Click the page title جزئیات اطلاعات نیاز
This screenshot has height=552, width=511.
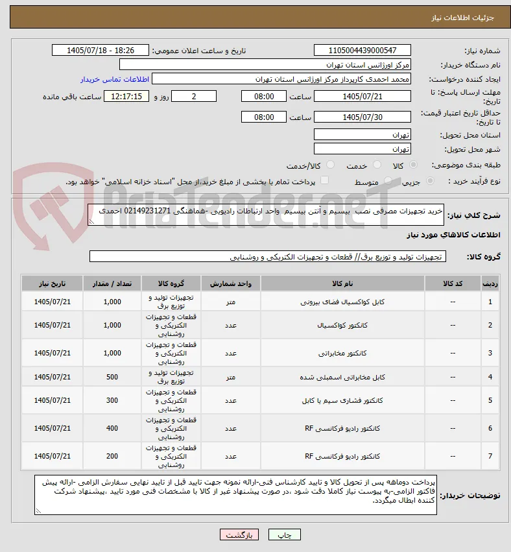[x=463, y=18]
